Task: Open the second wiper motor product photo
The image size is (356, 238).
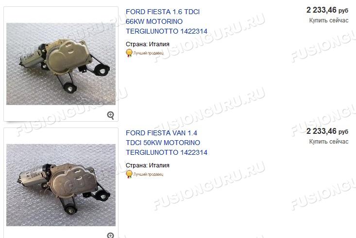Action: click(61, 185)
